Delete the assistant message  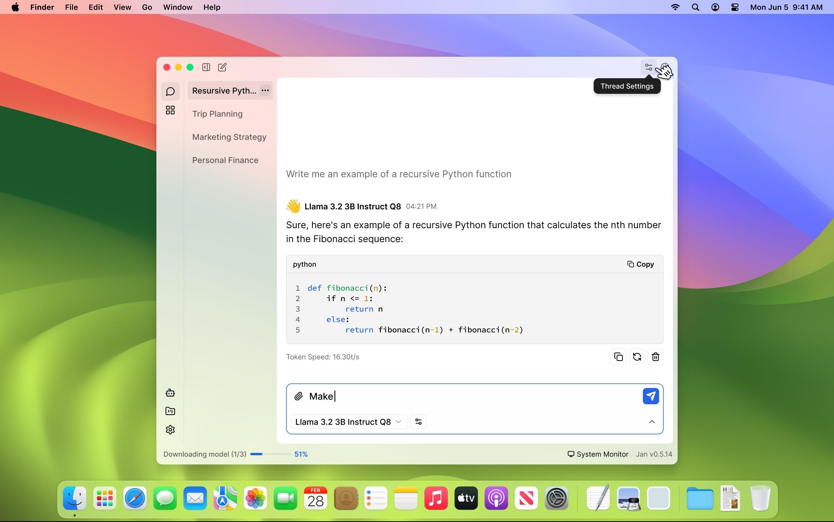pyautogui.click(x=656, y=357)
